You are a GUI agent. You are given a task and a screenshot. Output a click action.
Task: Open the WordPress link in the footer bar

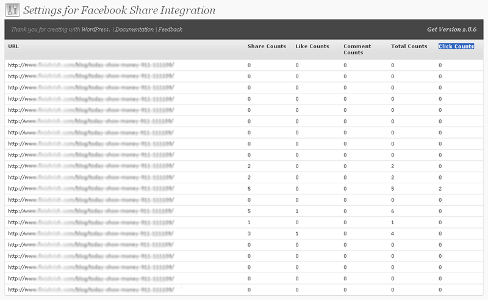coord(96,29)
